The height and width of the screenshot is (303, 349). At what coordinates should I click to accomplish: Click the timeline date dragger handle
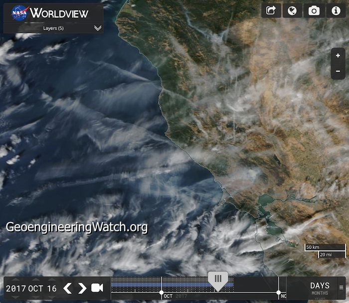218,281
